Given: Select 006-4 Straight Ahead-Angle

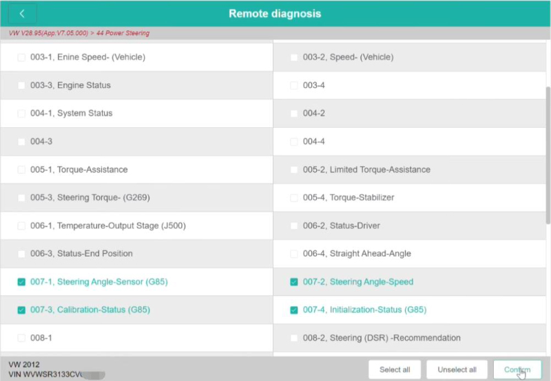Looking at the screenshot, I should 294,254.
